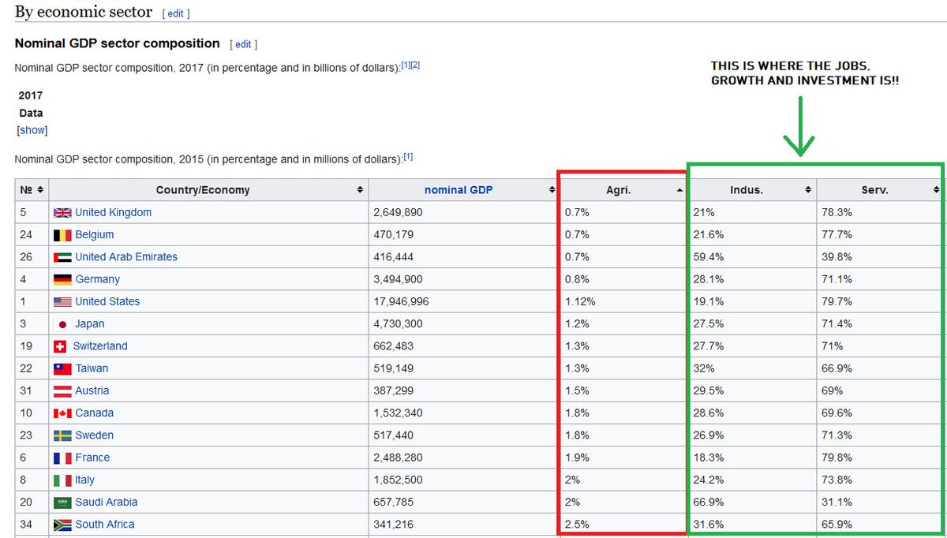Select the 1.12% agriculture cell
The height and width of the screenshot is (538, 947).
tap(622, 301)
